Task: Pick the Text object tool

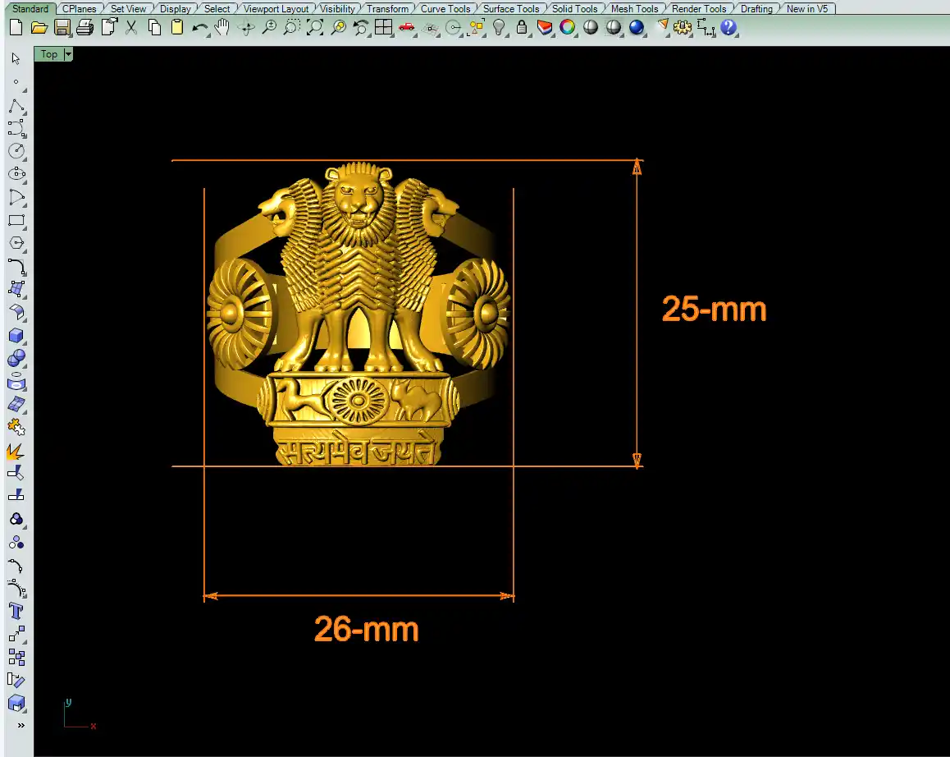Action: pyautogui.click(x=16, y=611)
